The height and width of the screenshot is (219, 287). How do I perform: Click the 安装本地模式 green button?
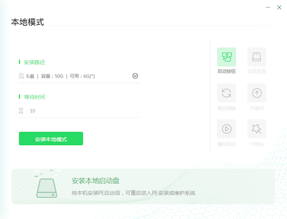[51, 139]
